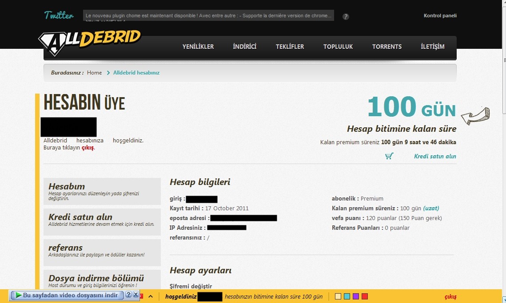
Task: Open the TORRENTS menu
Action: point(387,47)
